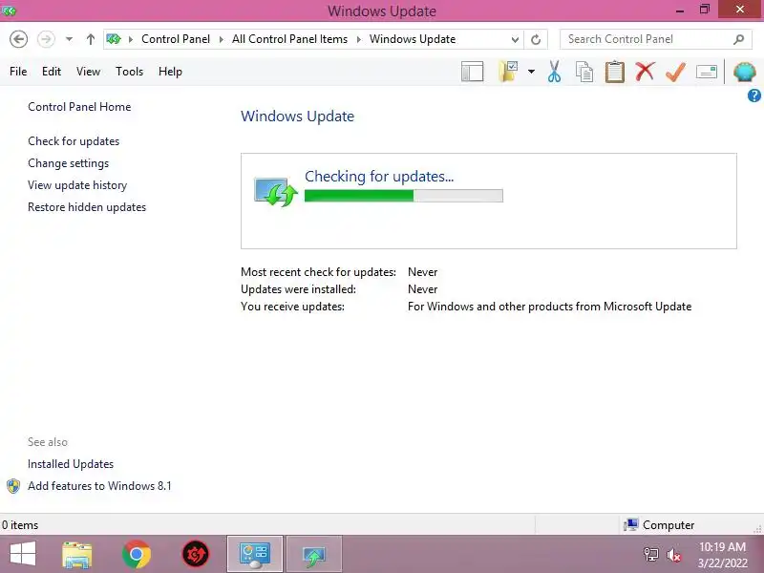This screenshot has width=764, height=573.
Task: Click the Properties toolbar icon
Action: tap(707, 73)
